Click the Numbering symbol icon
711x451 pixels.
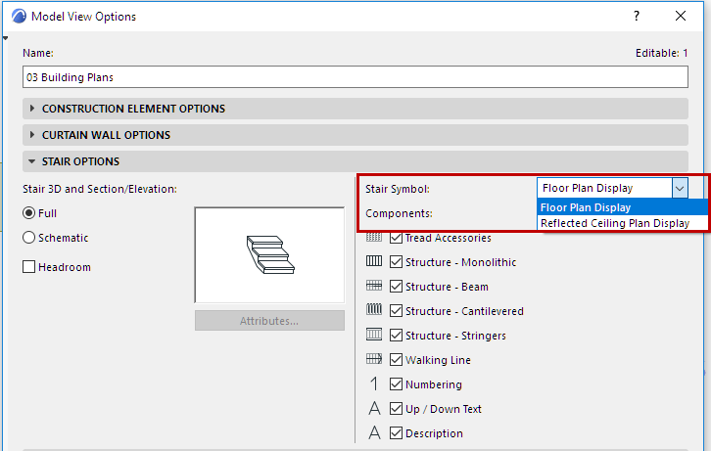(374, 384)
